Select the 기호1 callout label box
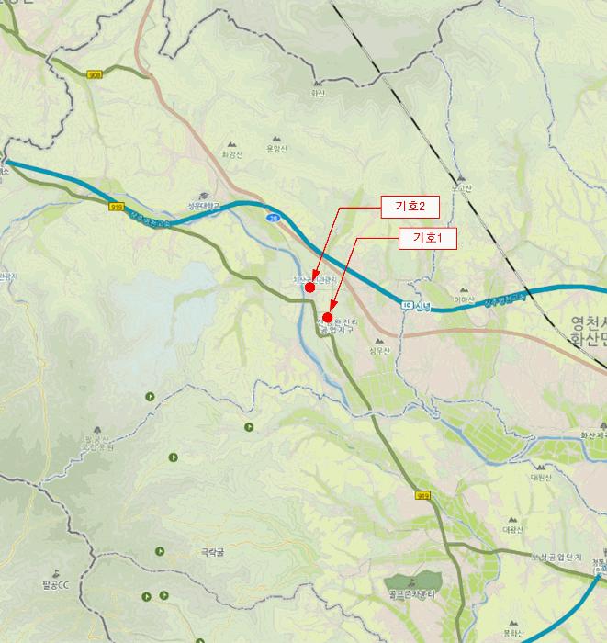 tap(428, 238)
